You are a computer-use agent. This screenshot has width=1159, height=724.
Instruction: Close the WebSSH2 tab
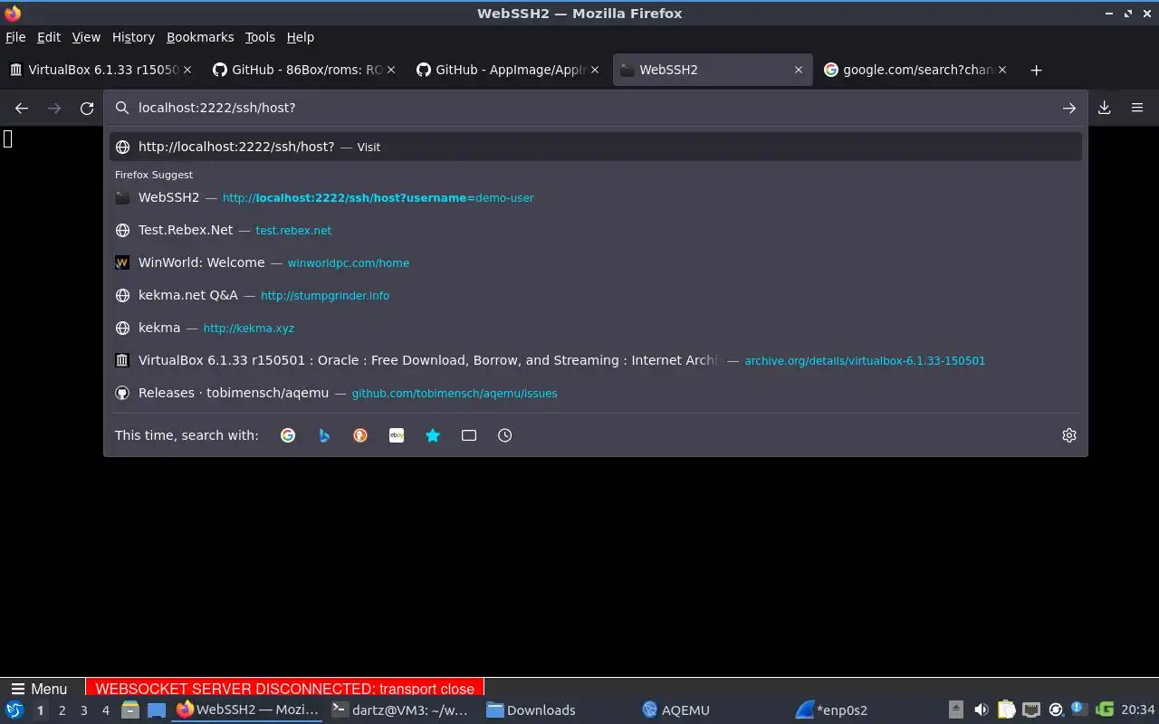(x=799, y=70)
